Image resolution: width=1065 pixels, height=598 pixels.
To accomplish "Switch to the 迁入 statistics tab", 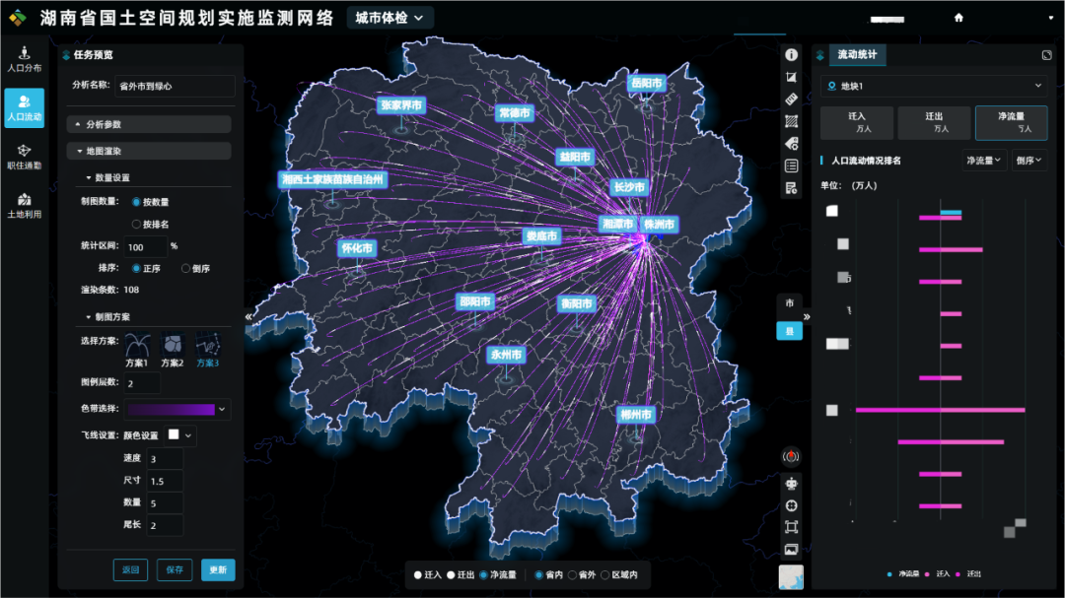I will pyautogui.click(x=857, y=122).
